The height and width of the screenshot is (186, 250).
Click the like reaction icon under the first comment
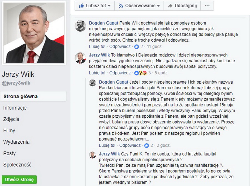(x=136, y=47)
